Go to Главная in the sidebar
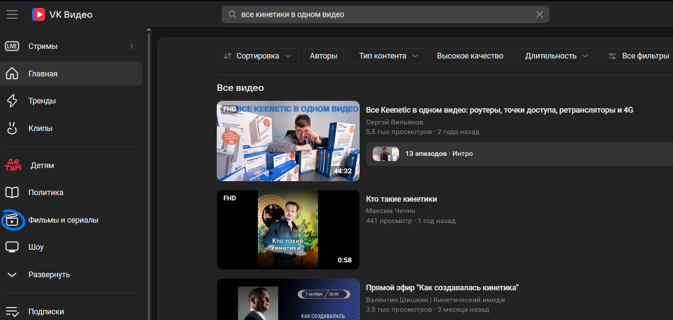This screenshot has width=673, height=320. (71, 74)
